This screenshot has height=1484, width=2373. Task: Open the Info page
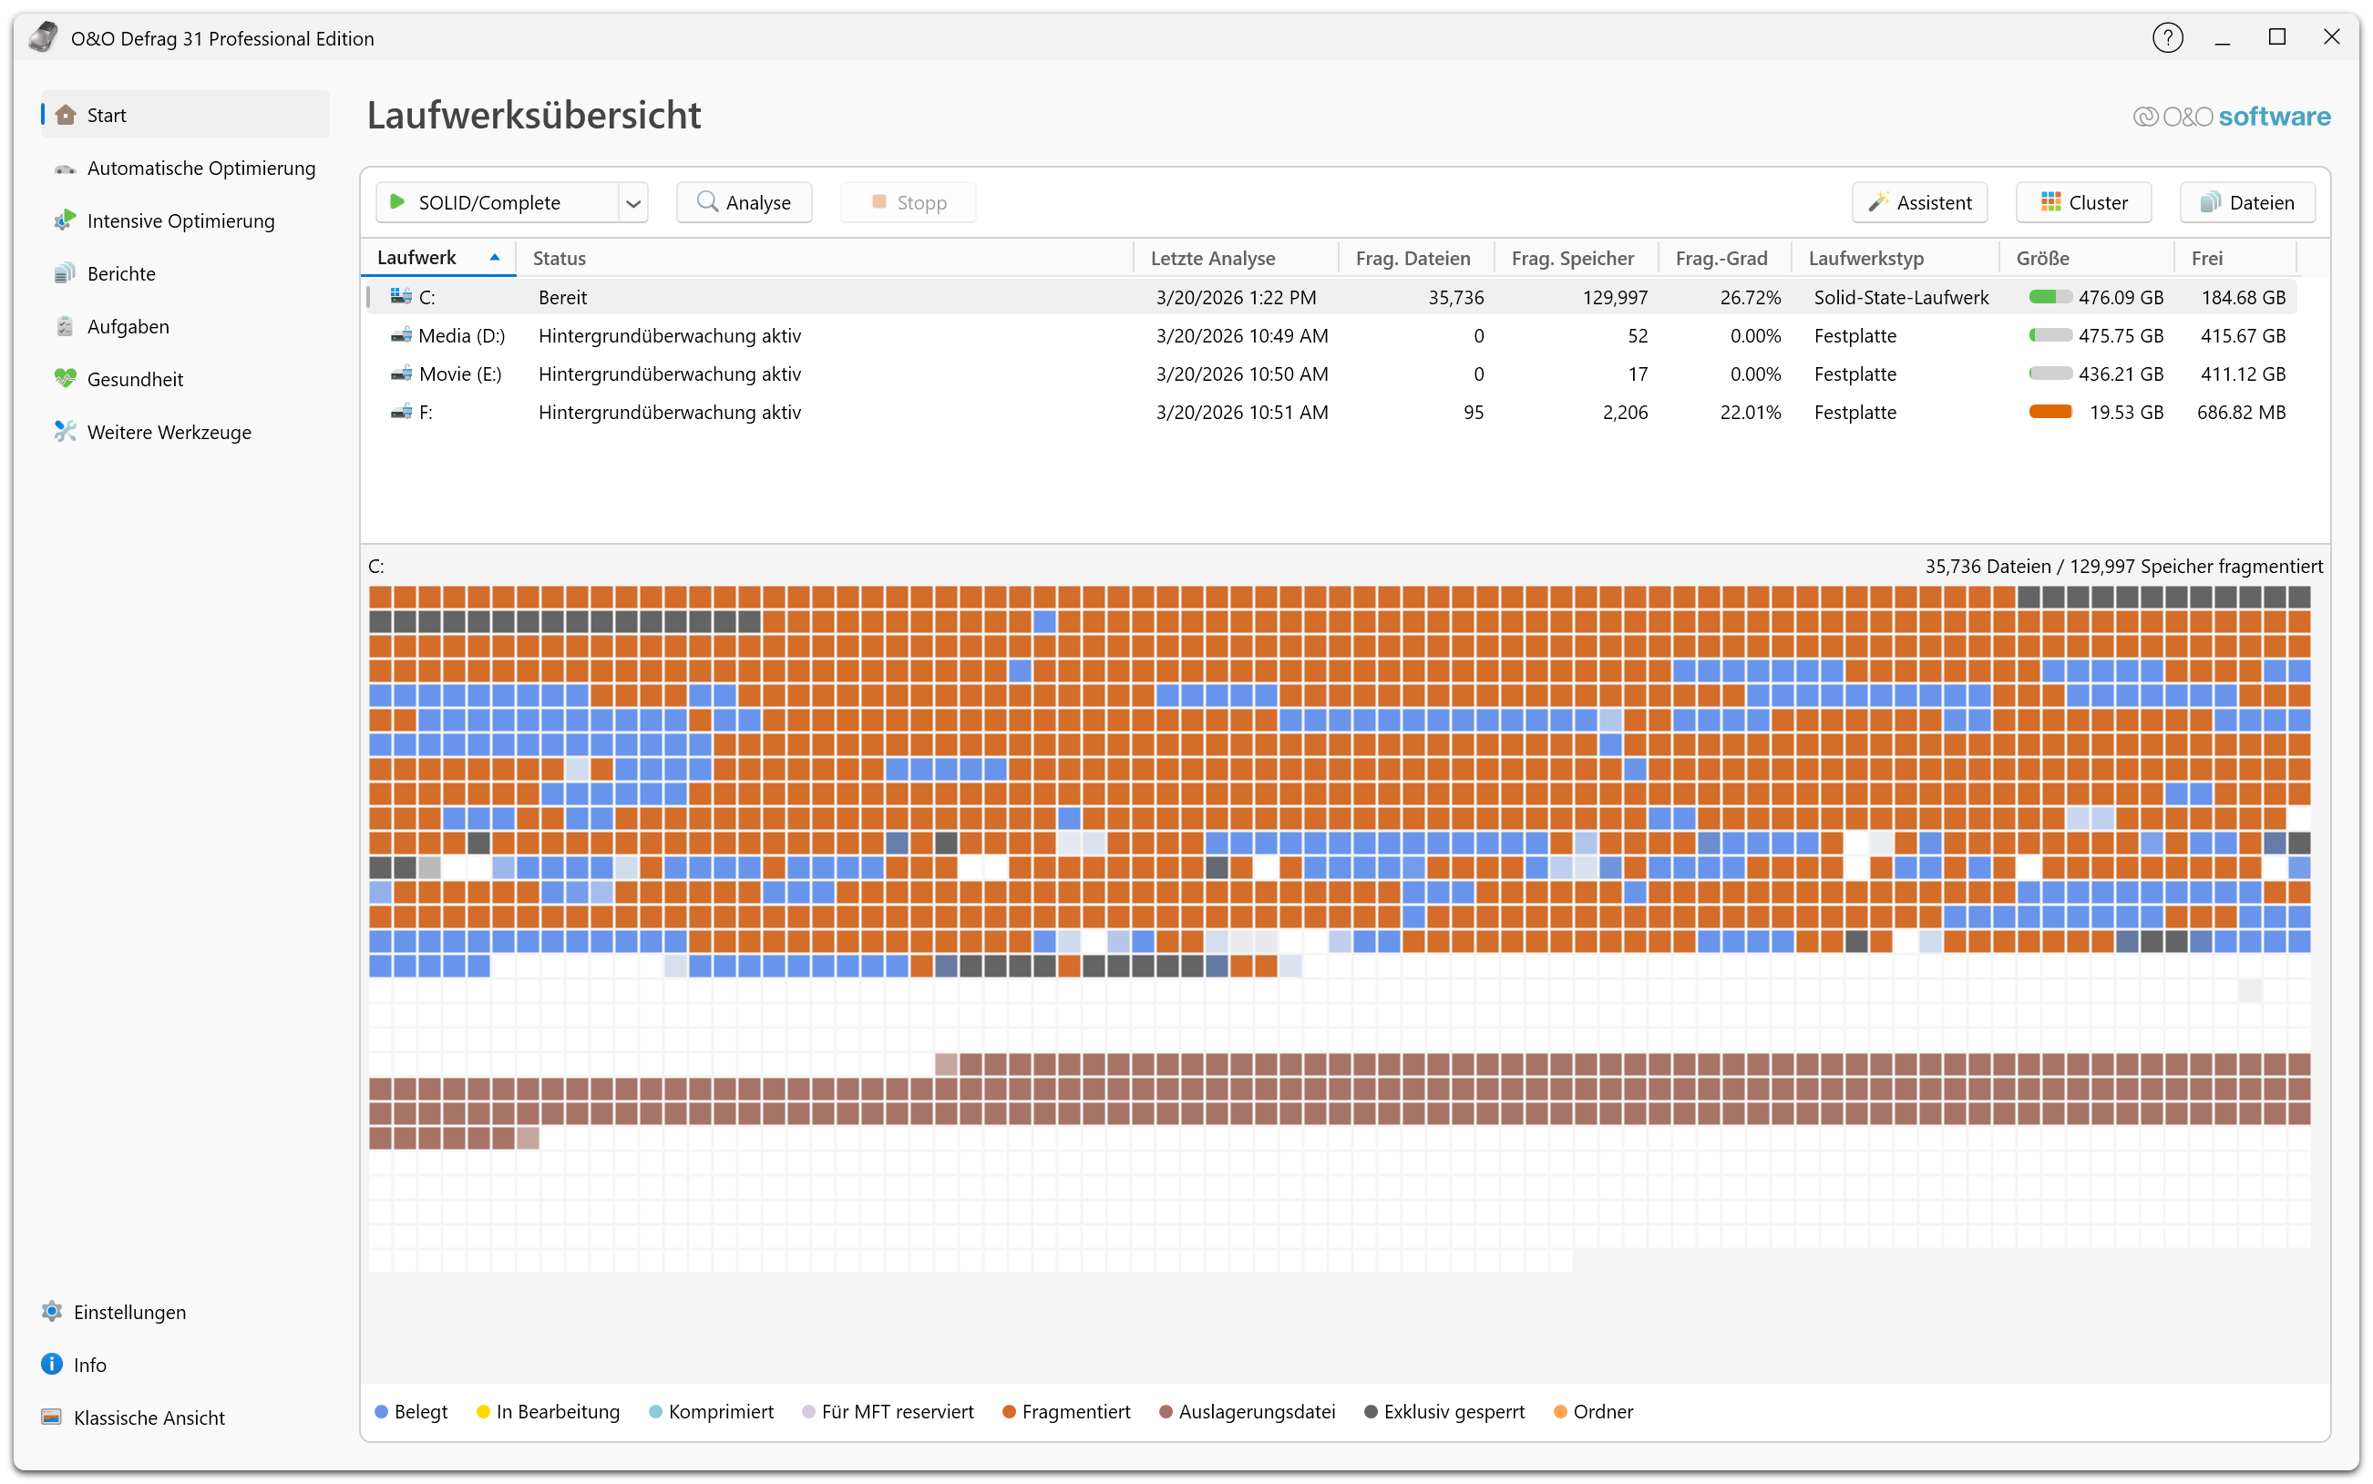pyautogui.click(x=89, y=1366)
